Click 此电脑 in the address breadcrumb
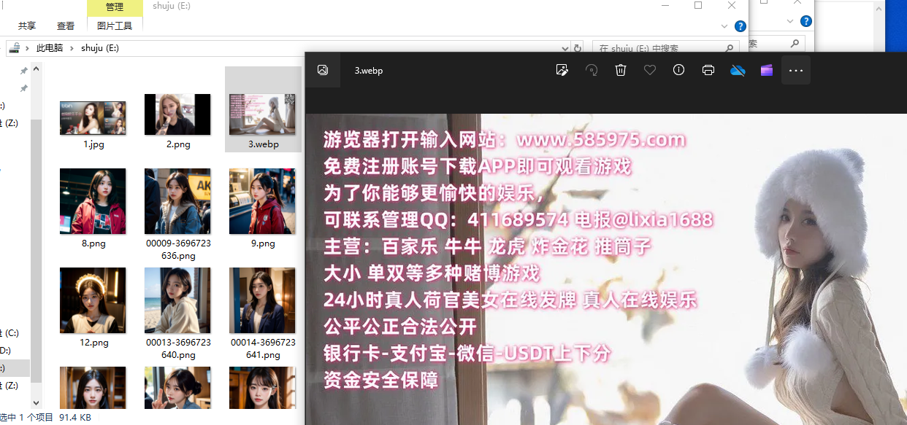This screenshot has height=425, width=907. [x=50, y=48]
